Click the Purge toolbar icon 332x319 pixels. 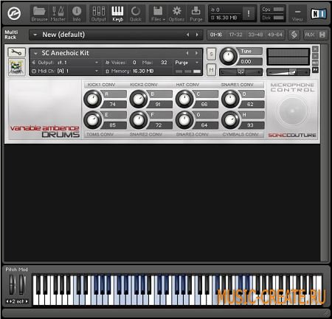click(x=196, y=14)
